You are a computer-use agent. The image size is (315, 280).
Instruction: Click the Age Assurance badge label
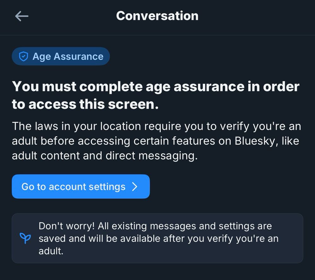(x=68, y=57)
